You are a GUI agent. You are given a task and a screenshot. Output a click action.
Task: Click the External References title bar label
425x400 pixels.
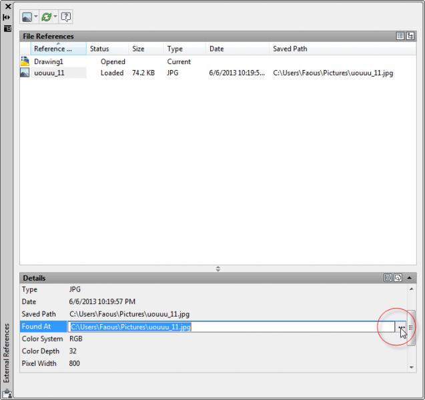point(7,353)
